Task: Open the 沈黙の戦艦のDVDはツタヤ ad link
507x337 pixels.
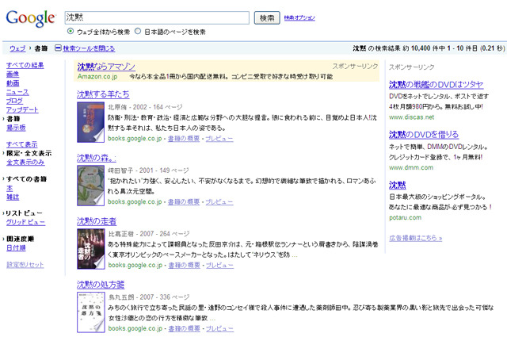Action: (x=436, y=85)
